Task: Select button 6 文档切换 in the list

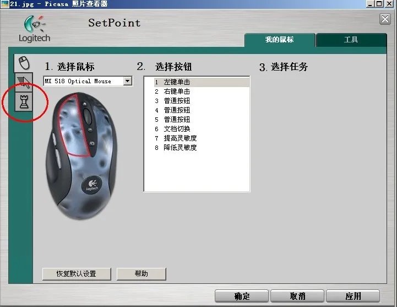Action: 202,129
